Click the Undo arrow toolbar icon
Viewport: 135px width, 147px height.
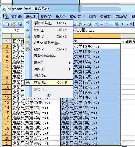97,24
